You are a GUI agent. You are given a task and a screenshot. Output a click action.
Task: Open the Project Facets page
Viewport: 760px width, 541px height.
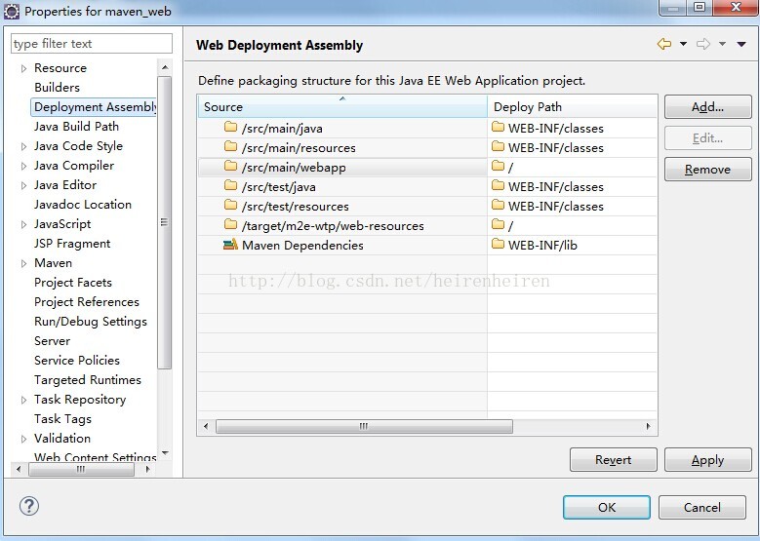[73, 283]
